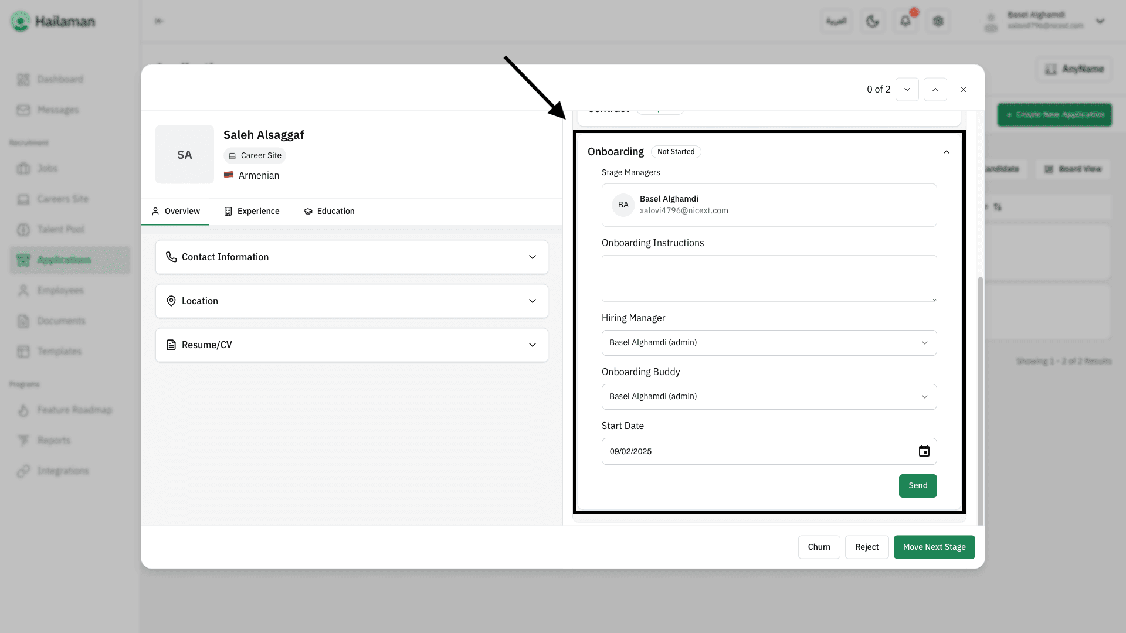1126x633 pixels.
Task: Close the applicant dialog with X
Action: point(963,90)
